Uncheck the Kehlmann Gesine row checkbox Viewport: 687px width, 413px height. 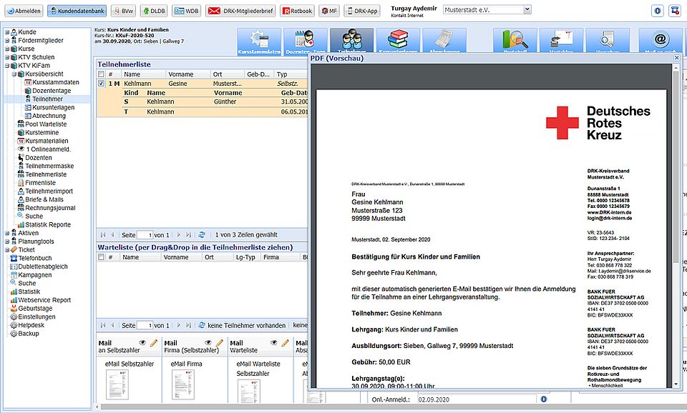click(102, 84)
